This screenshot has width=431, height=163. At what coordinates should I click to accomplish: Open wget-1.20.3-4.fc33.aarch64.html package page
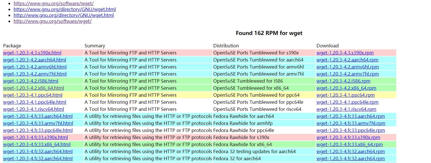pyautogui.click(x=38, y=116)
